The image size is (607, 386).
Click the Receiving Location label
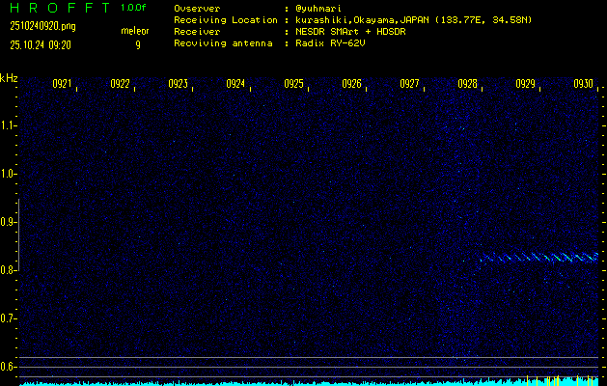coord(226,20)
